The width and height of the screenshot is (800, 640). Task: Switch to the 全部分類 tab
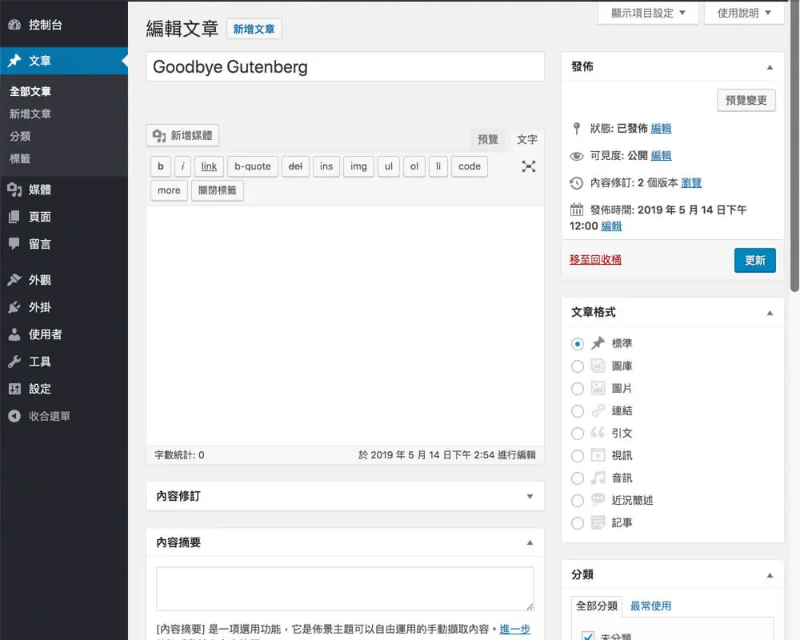tap(597, 606)
